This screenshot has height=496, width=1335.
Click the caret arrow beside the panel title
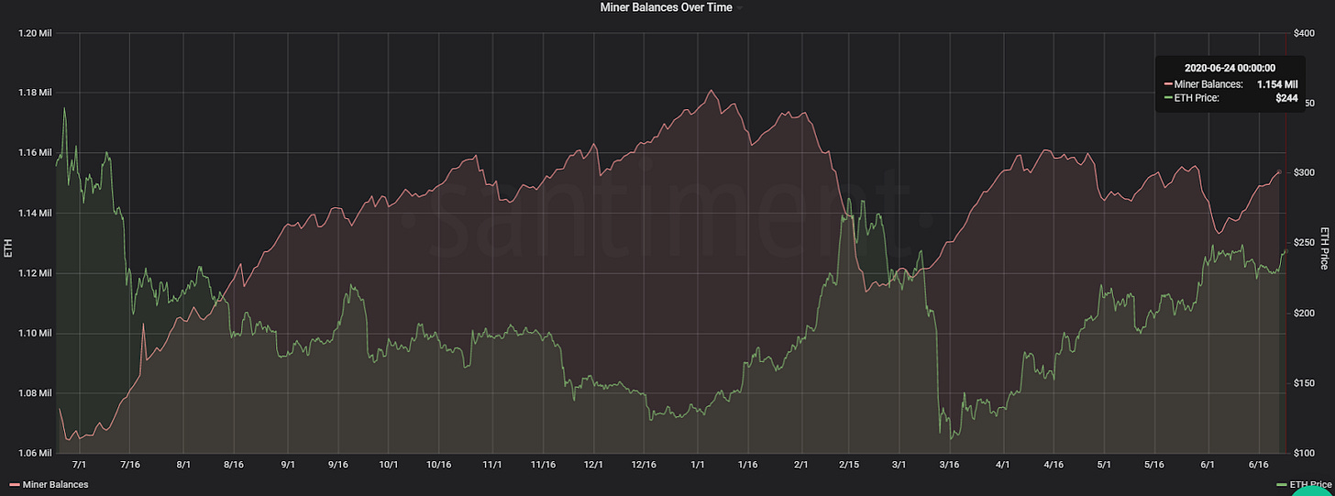coord(740,8)
